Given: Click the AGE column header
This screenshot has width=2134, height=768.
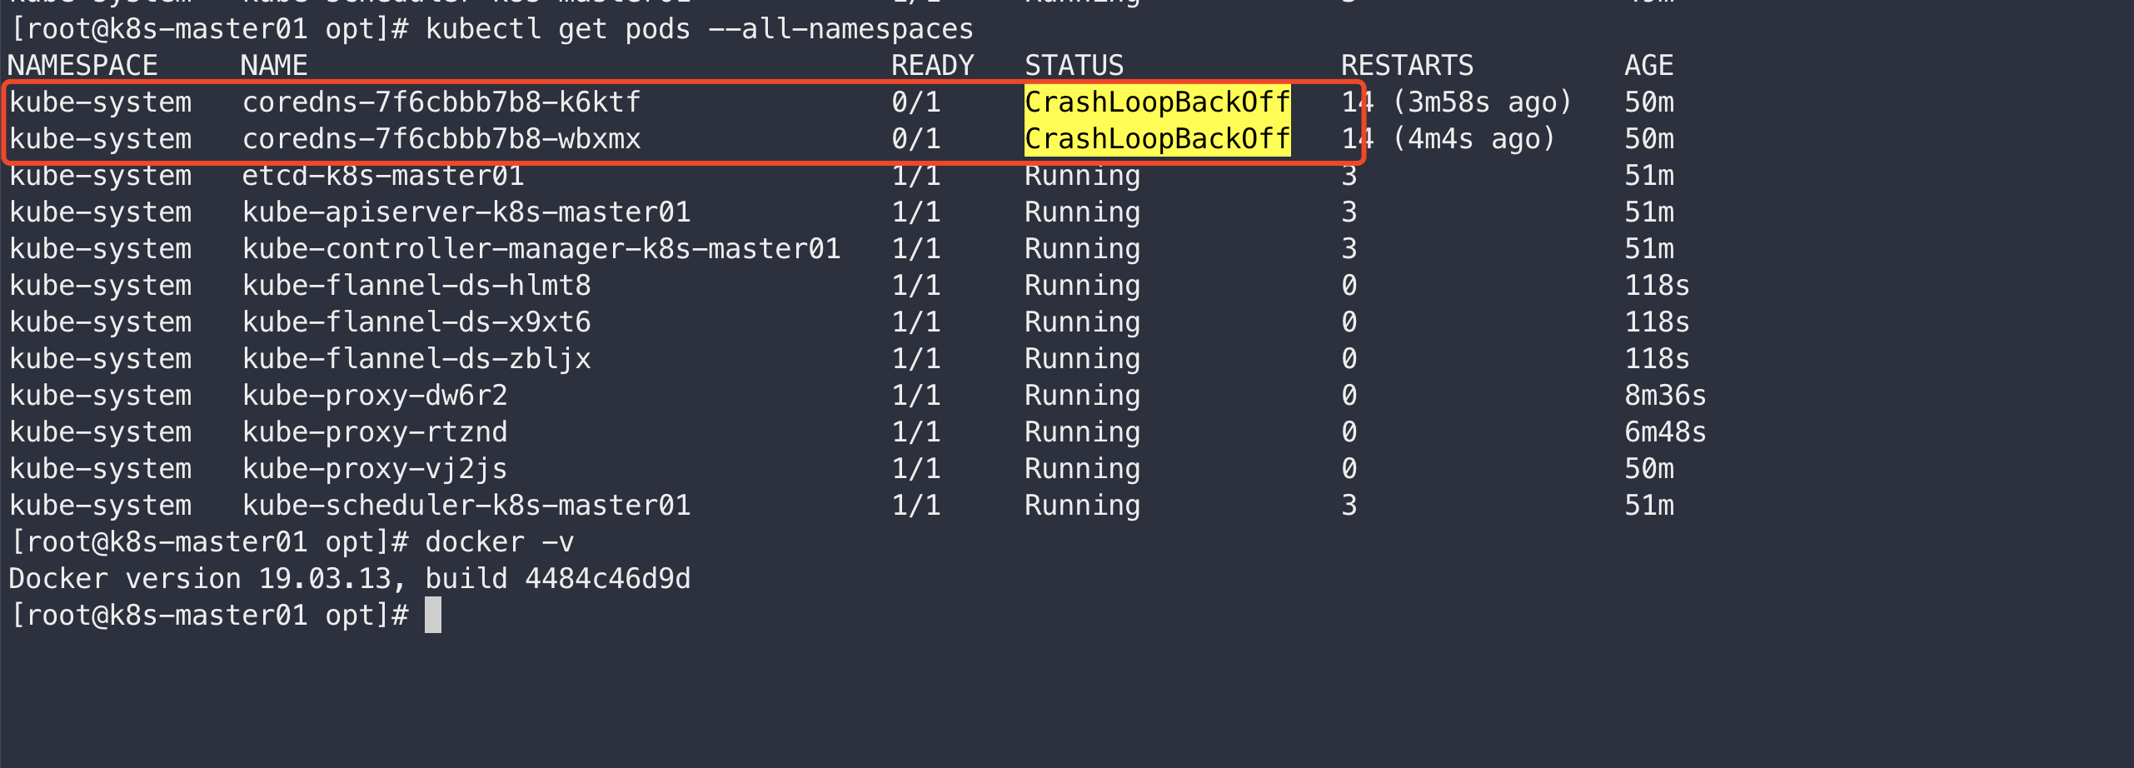Looking at the screenshot, I should click(x=1648, y=66).
